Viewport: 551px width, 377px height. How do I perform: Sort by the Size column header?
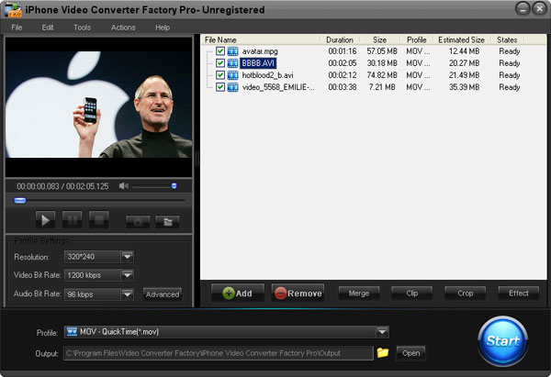pos(379,39)
